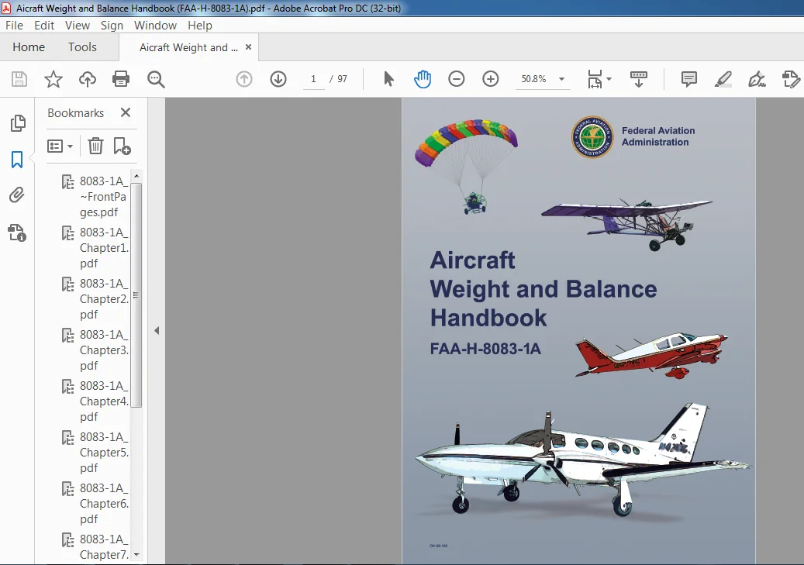Close the Aircraft Weight document tab
The image size is (804, 565).
click(249, 47)
